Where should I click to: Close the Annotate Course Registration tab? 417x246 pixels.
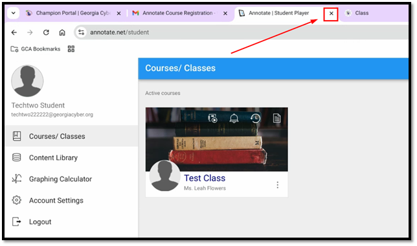click(x=225, y=14)
